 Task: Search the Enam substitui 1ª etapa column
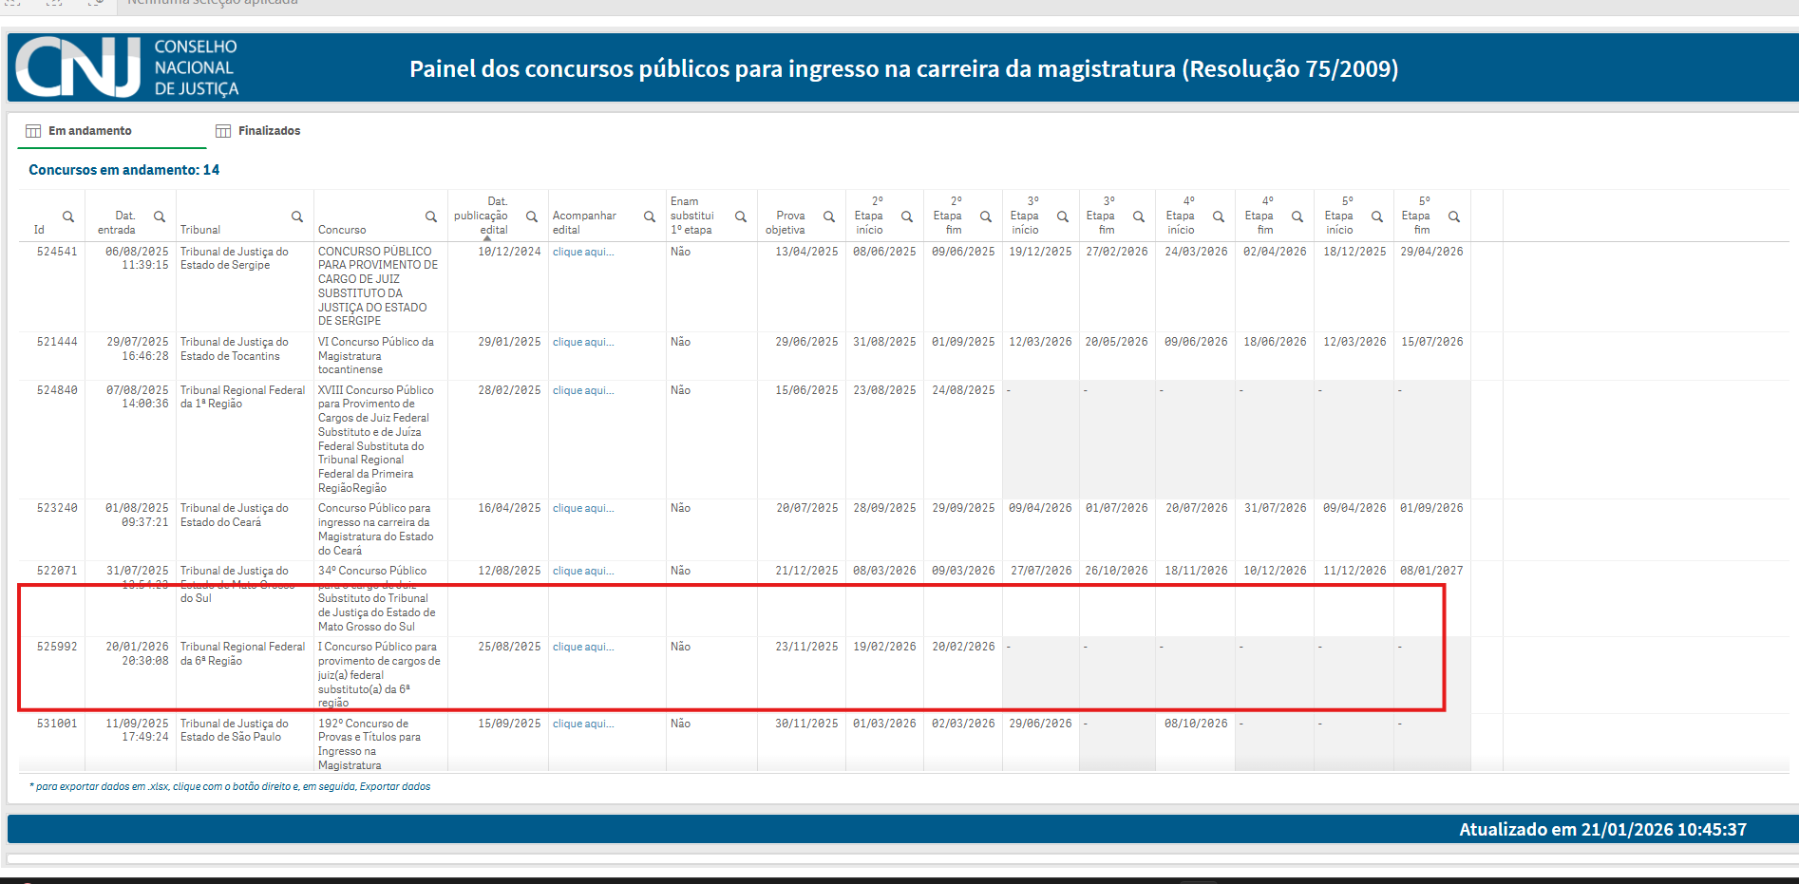point(741,216)
